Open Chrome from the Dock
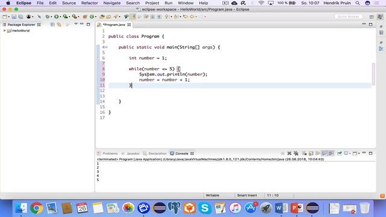386x217 pixels. (x=36, y=208)
